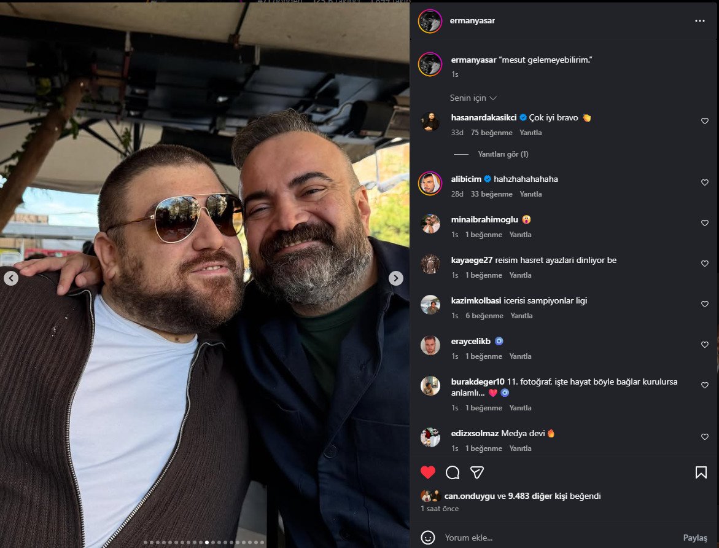Click the share paper plane icon
The image size is (719, 548).
pos(477,472)
